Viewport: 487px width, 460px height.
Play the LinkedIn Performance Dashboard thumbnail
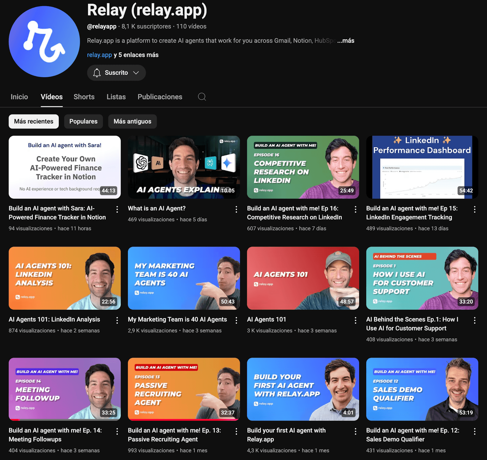(x=422, y=167)
